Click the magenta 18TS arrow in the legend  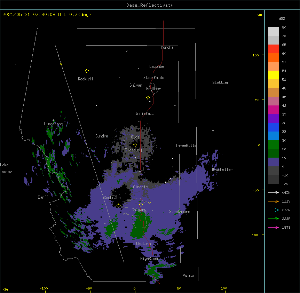click(x=274, y=227)
